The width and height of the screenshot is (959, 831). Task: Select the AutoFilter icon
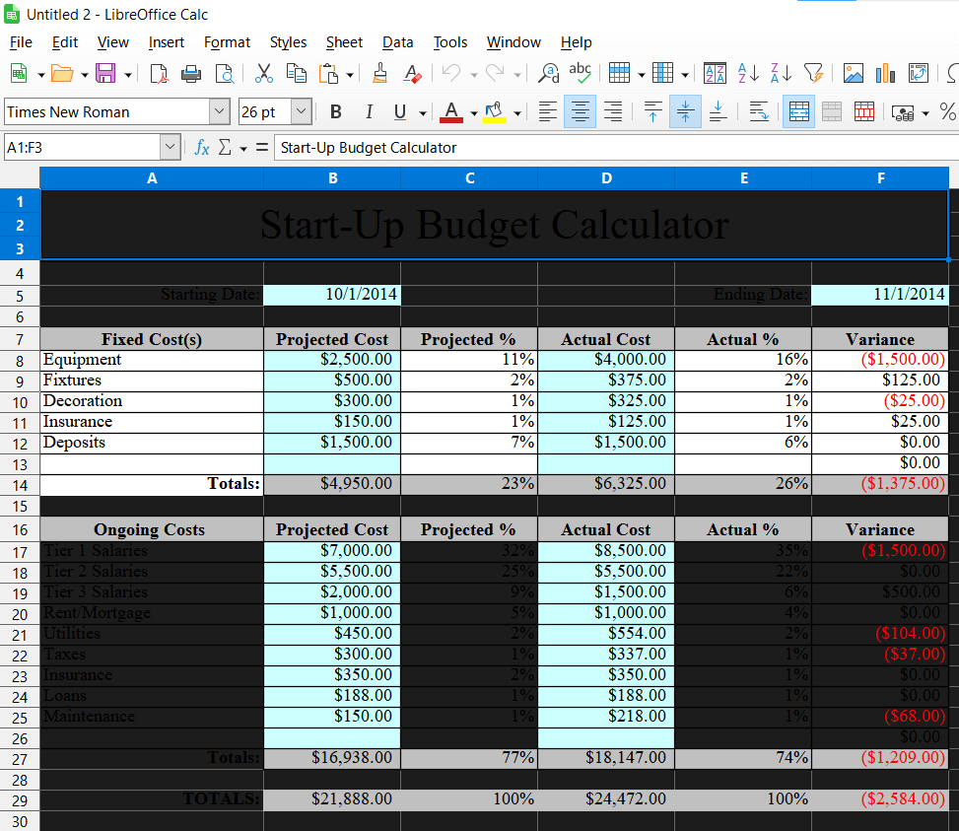(x=814, y=73)
